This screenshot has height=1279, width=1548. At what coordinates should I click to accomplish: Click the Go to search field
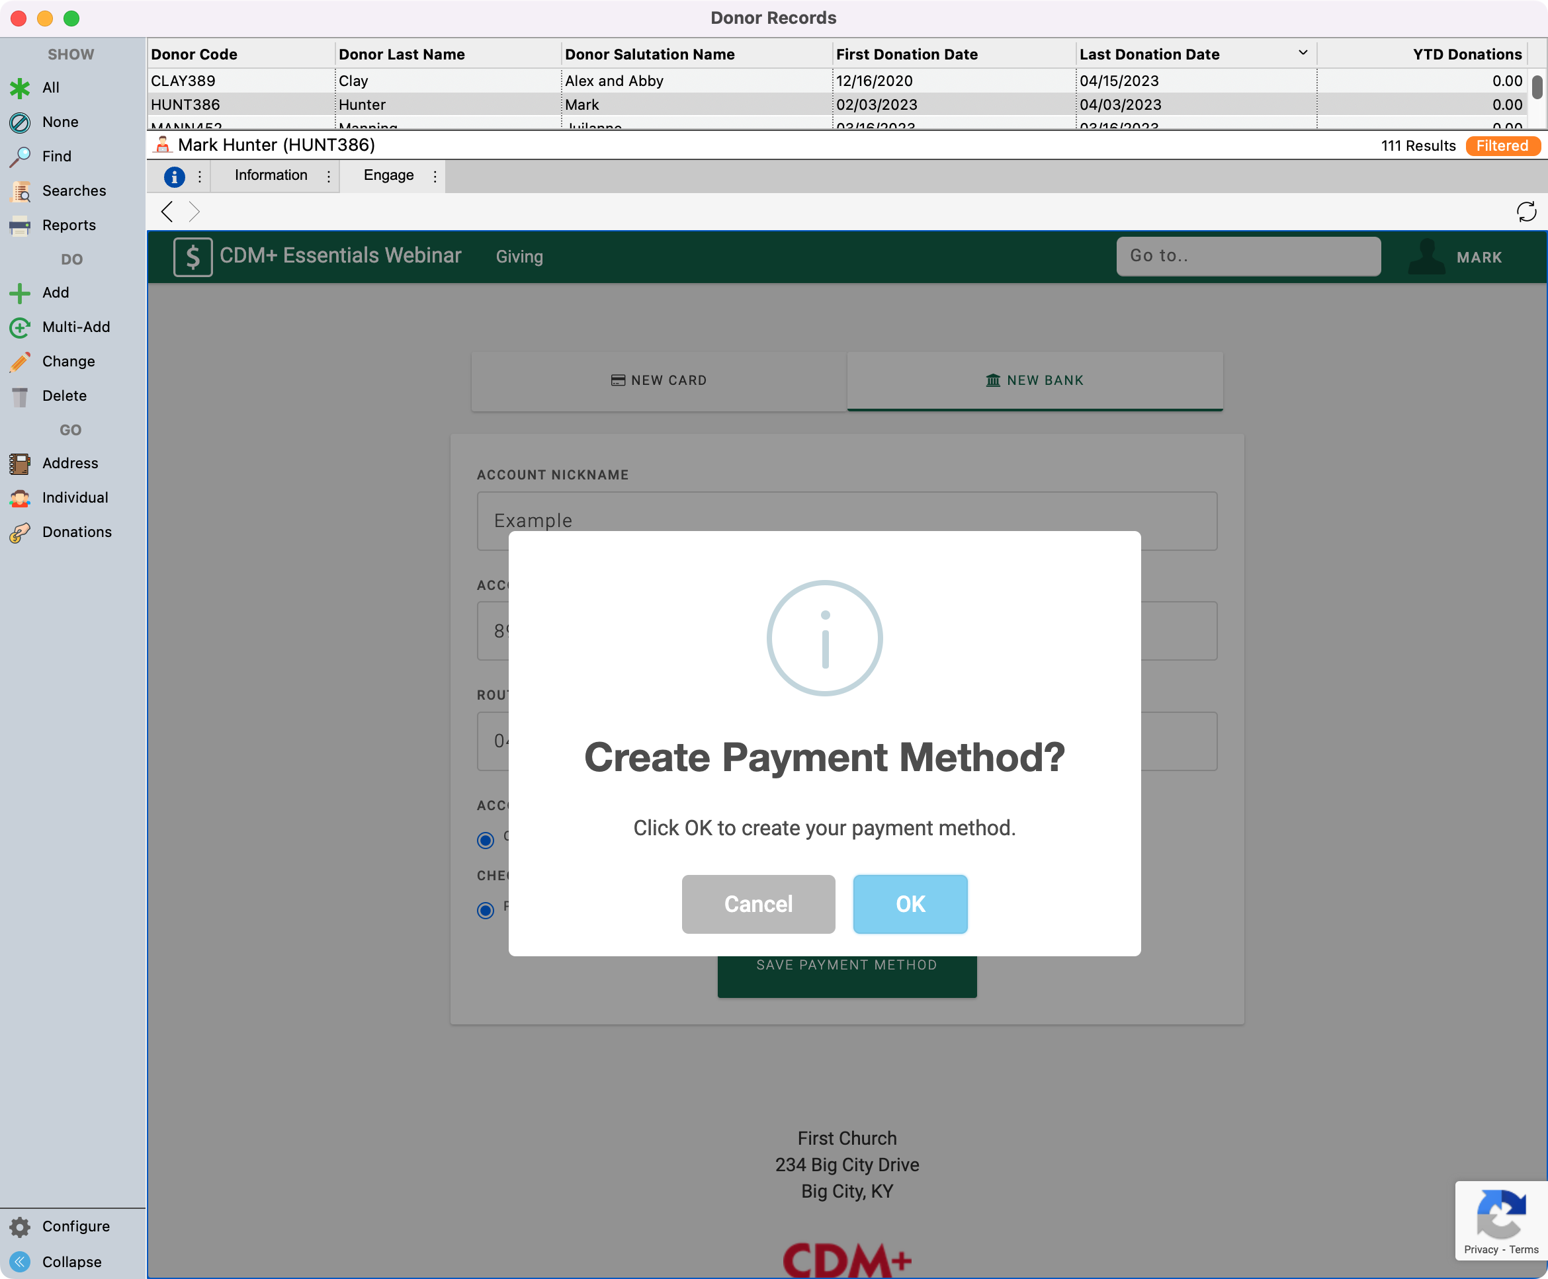pos(1248,256)
